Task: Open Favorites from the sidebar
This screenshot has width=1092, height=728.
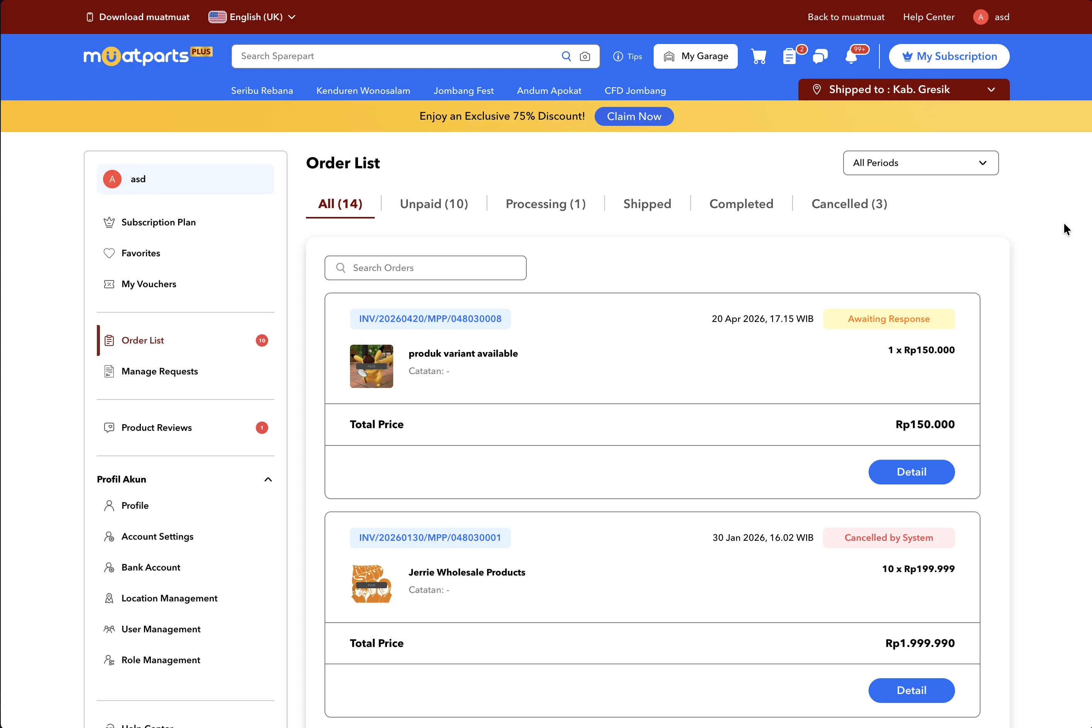Action: pyautogui.click(x=140, y=253)
